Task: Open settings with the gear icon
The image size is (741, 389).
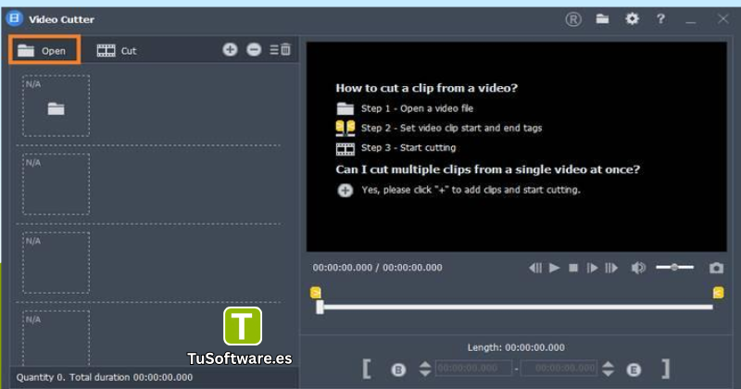Action: [632, 19]
